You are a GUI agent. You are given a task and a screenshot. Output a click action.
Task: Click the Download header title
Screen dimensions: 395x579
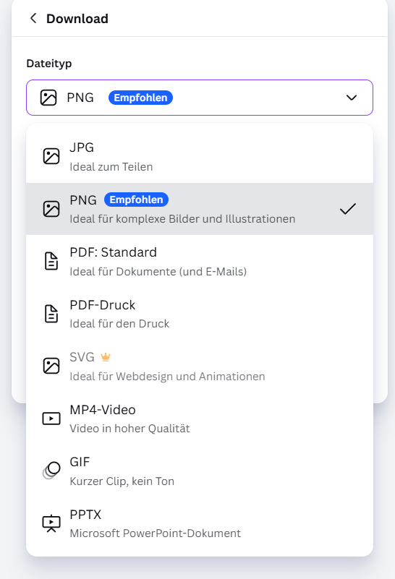77,19
